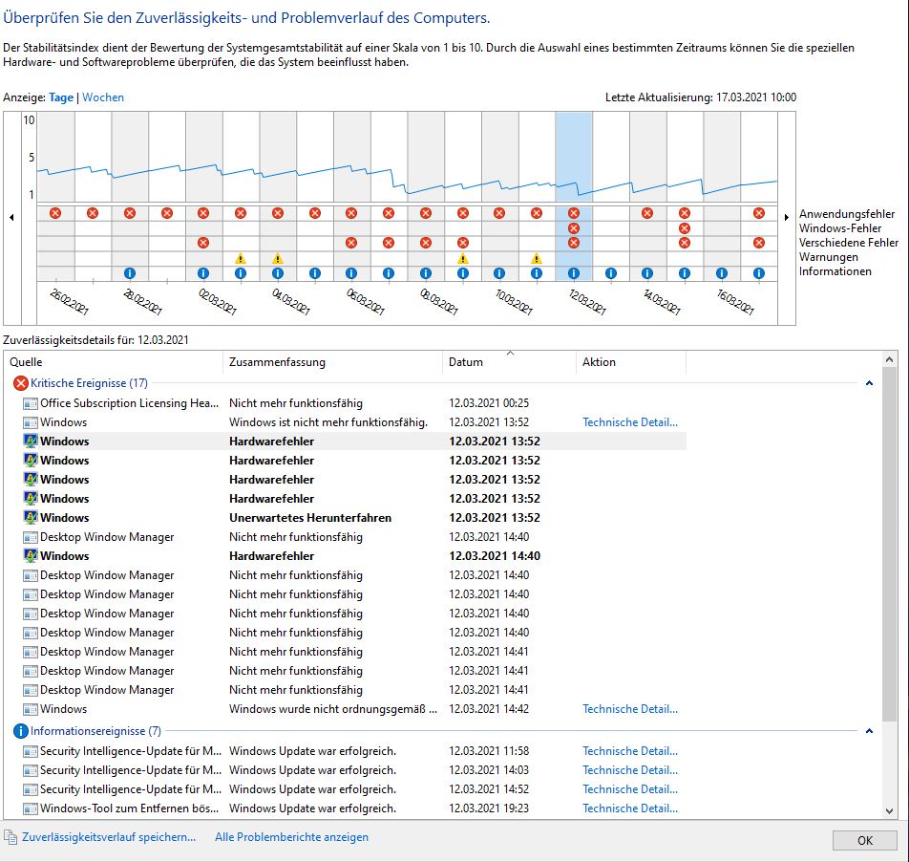Click the application failure icon on 12.03.2021

click(x=574, y=213)
